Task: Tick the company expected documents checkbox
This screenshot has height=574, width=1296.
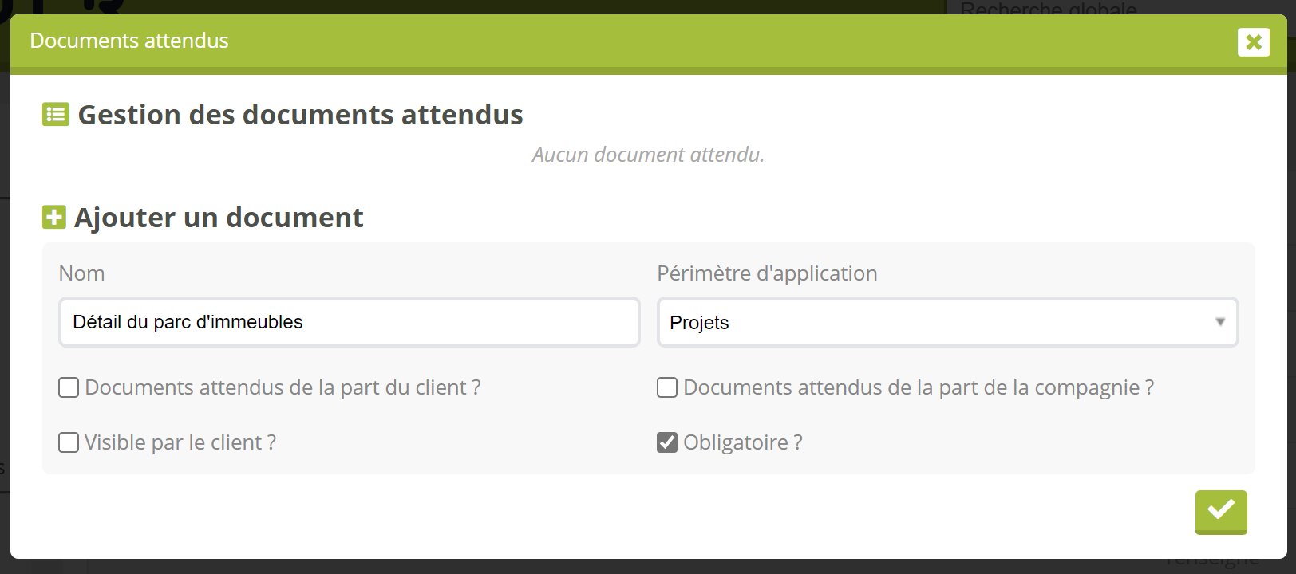Action: [x=667, y=387]
